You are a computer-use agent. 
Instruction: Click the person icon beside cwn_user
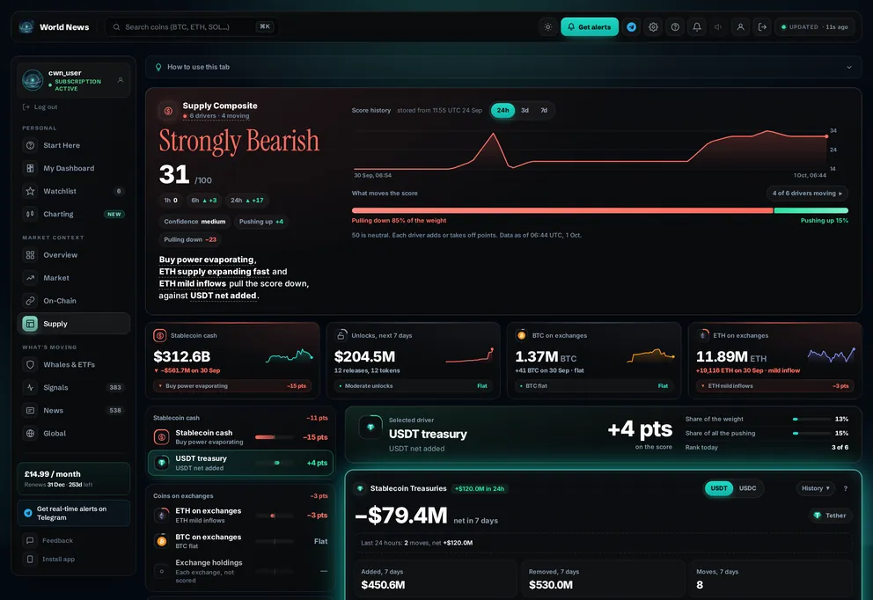click(x=121, y=80)
